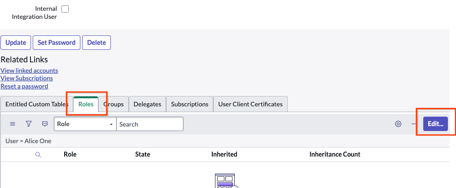Switch to the Groups tab

click(114, 104)
